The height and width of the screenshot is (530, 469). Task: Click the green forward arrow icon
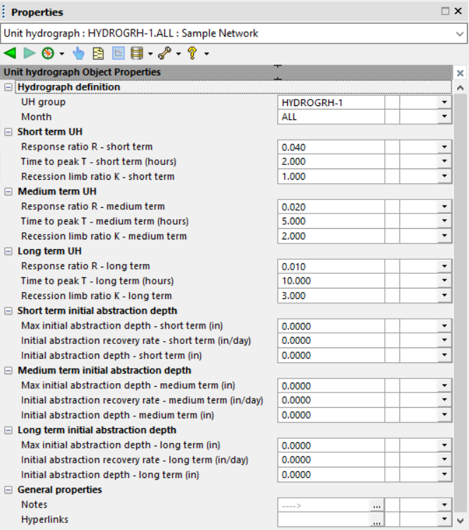(x=29, y=53)
